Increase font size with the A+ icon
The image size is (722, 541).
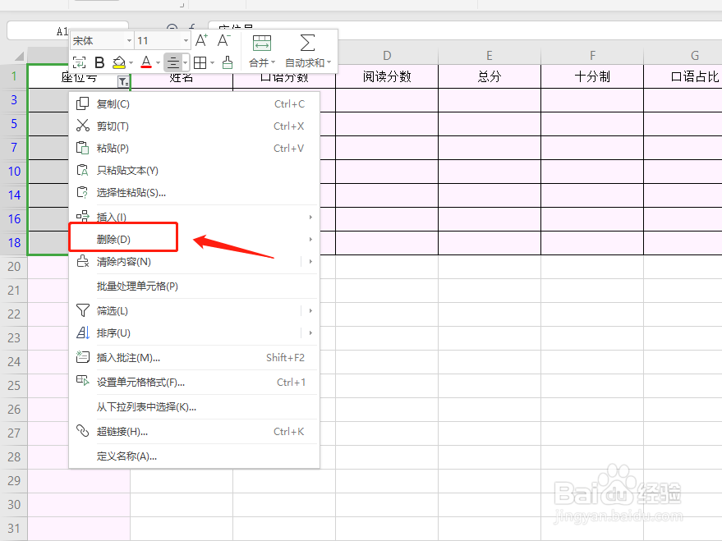[200, 41]
